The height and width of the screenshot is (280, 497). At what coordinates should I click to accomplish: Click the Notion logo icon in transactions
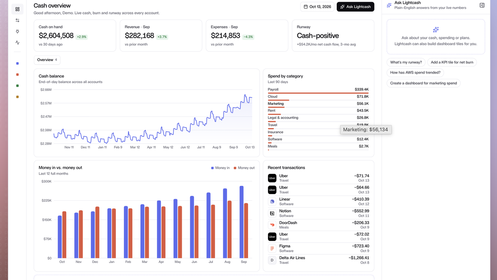(272, 213)
